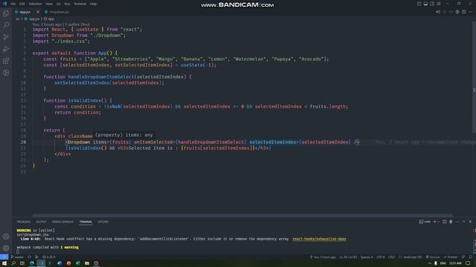
Task: Switch to the Debug Console panel tab
Action: [x=62, y=222]
